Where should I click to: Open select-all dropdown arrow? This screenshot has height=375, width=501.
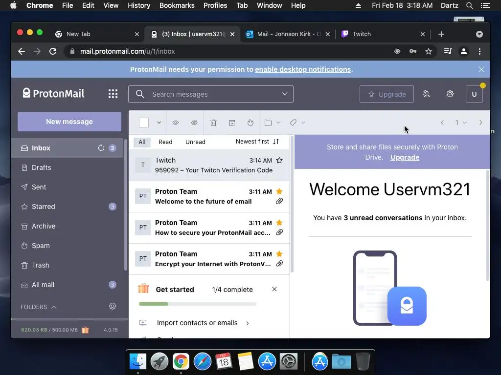click(x=159, y=123)
